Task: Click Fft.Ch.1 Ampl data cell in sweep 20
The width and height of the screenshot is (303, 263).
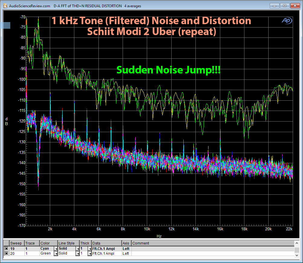Action: (x=107, y=254)
